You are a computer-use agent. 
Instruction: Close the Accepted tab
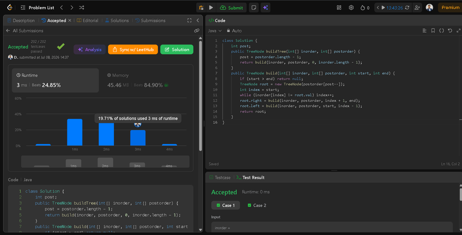pyautogui.click(x=70, y=20)
